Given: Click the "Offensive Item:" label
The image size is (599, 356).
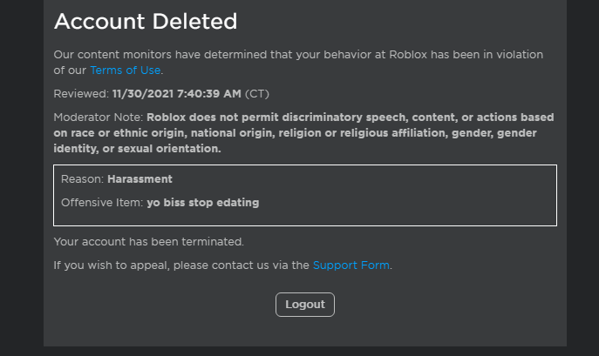Looking at the screenshot, I should pyautogui.click(x=102, y=203).
